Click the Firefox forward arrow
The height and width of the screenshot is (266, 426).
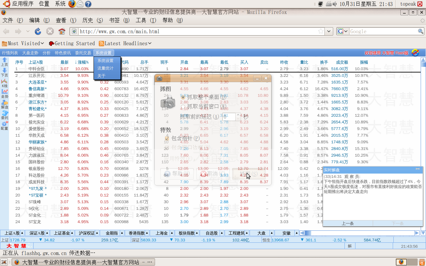pyautogui.click(x=18, y=31)
